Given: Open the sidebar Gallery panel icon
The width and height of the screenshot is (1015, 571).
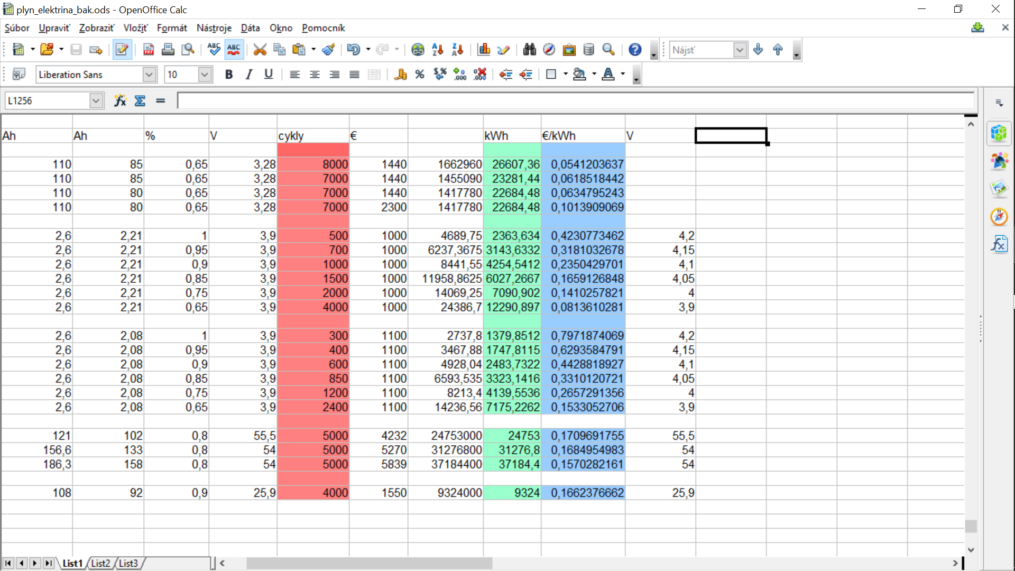Looking at the screenshot, I should 999,189.
